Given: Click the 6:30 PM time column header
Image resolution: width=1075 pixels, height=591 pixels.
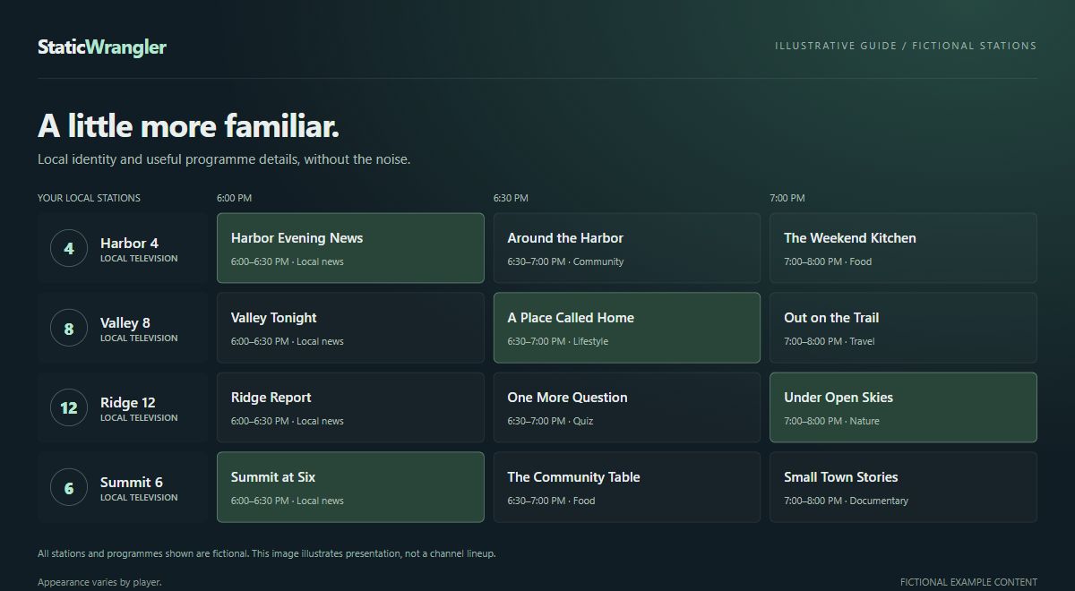Looking at the screenshot, I should click(x=511, y=198).
